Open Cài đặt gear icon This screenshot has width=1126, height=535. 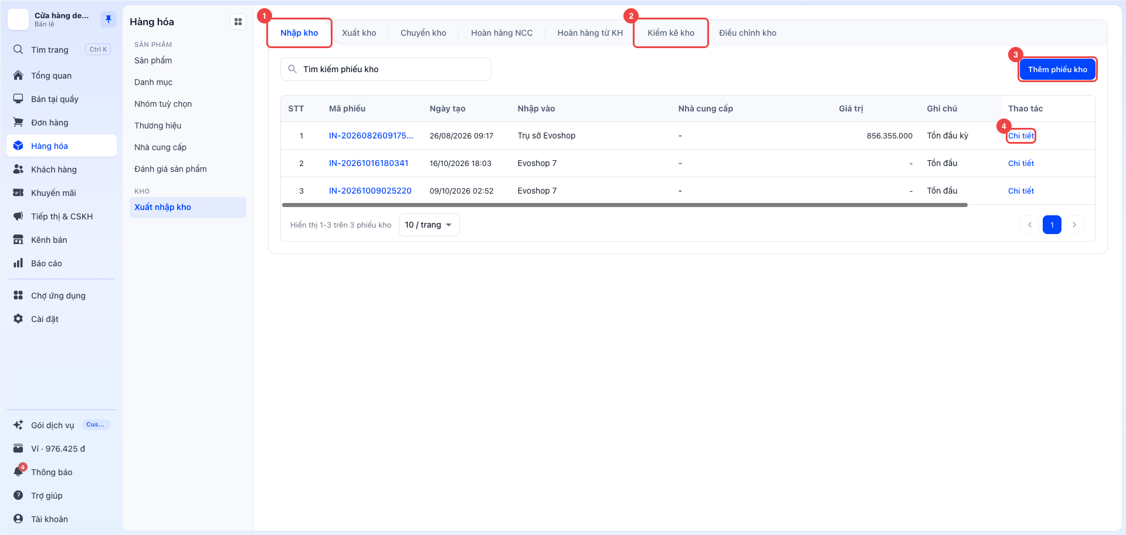(18, 319)
